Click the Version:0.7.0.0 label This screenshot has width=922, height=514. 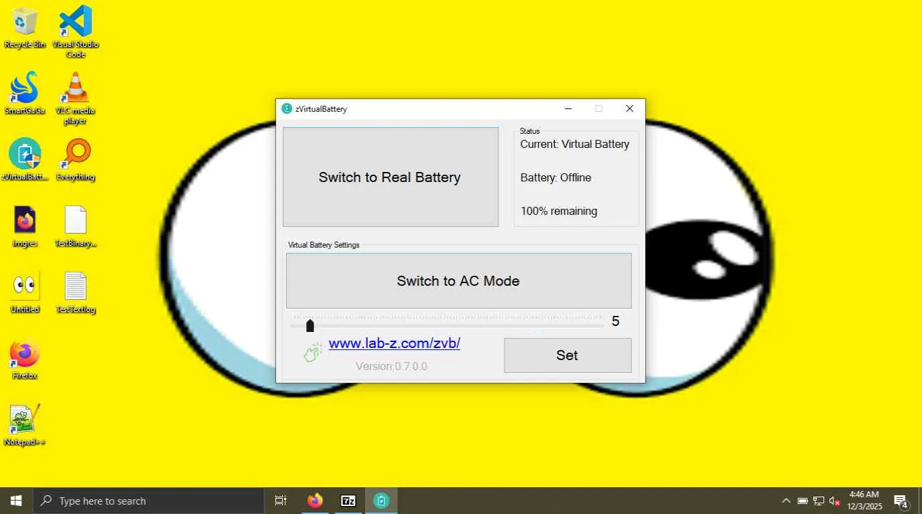coord(391,366)
